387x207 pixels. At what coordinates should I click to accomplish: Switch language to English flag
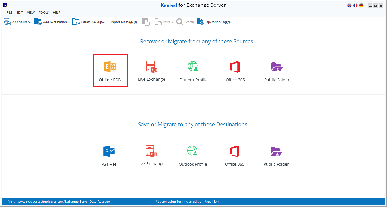pyautogui.click(x=349, y=5)
